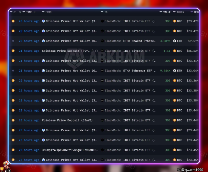
Task: Click the USD amount $23.41M
Action: 192,61
